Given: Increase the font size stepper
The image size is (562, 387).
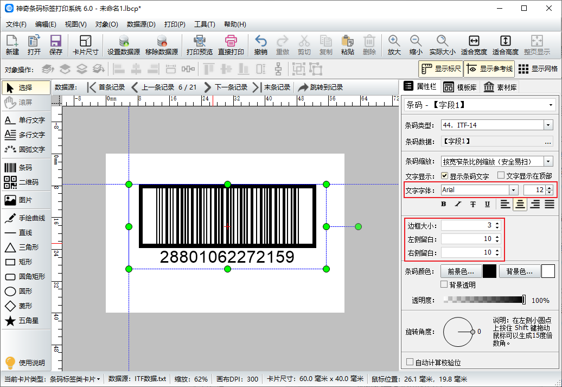Looking at the screenshot, I should point(550,188).
